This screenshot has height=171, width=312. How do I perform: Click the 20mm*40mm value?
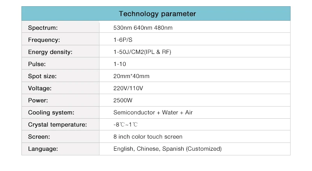131,76
